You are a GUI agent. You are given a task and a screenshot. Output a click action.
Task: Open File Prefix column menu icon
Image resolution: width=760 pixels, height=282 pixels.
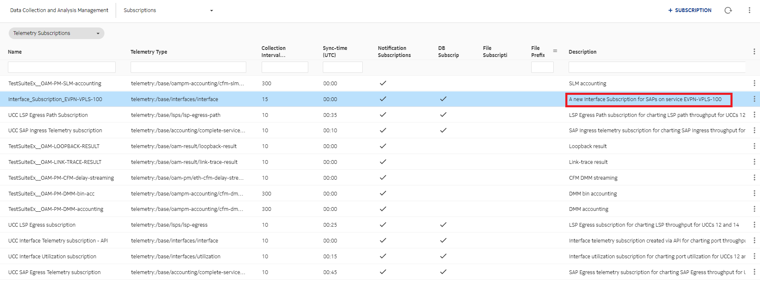tap(555, 51)
